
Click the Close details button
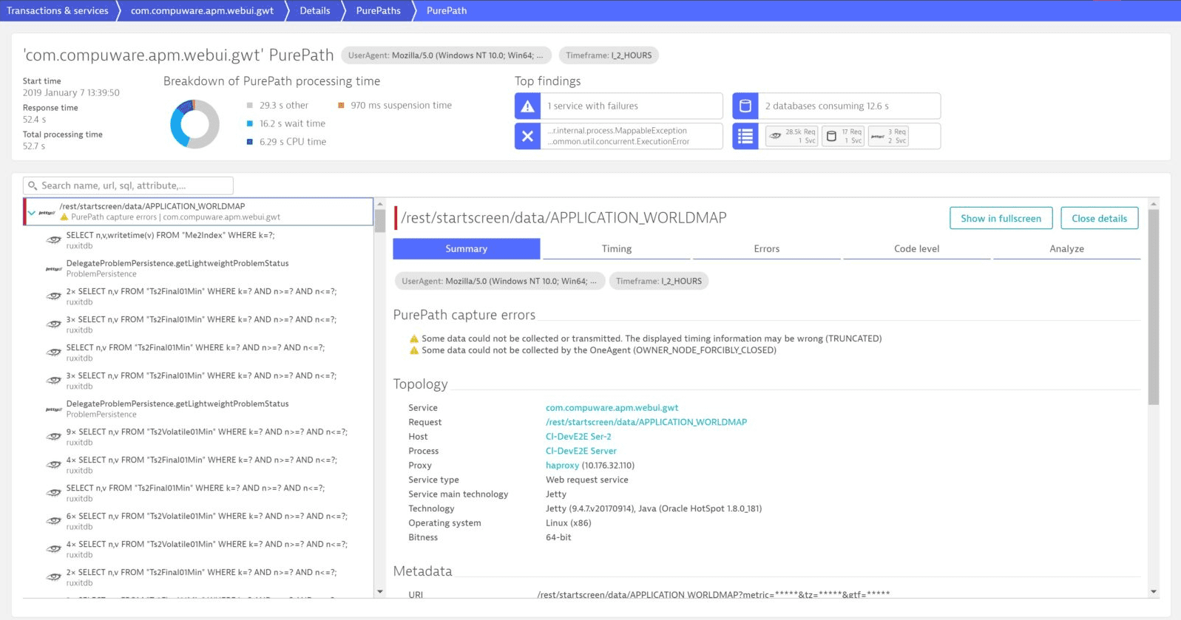click(1100, 218)
